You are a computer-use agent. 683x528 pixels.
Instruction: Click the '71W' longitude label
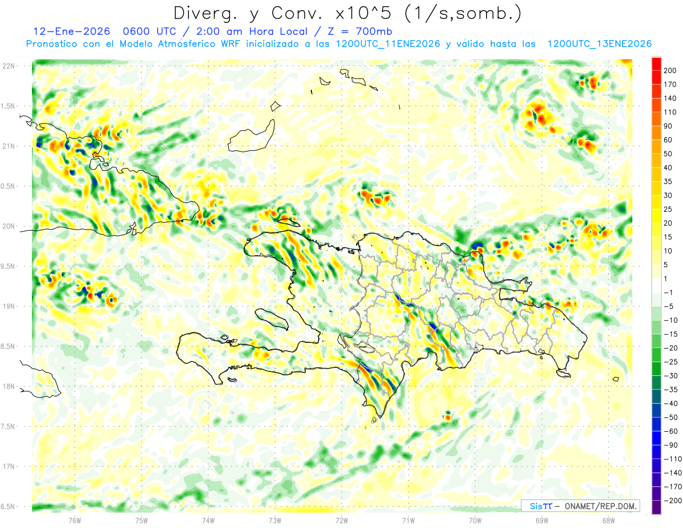click(x=408, y=520)
